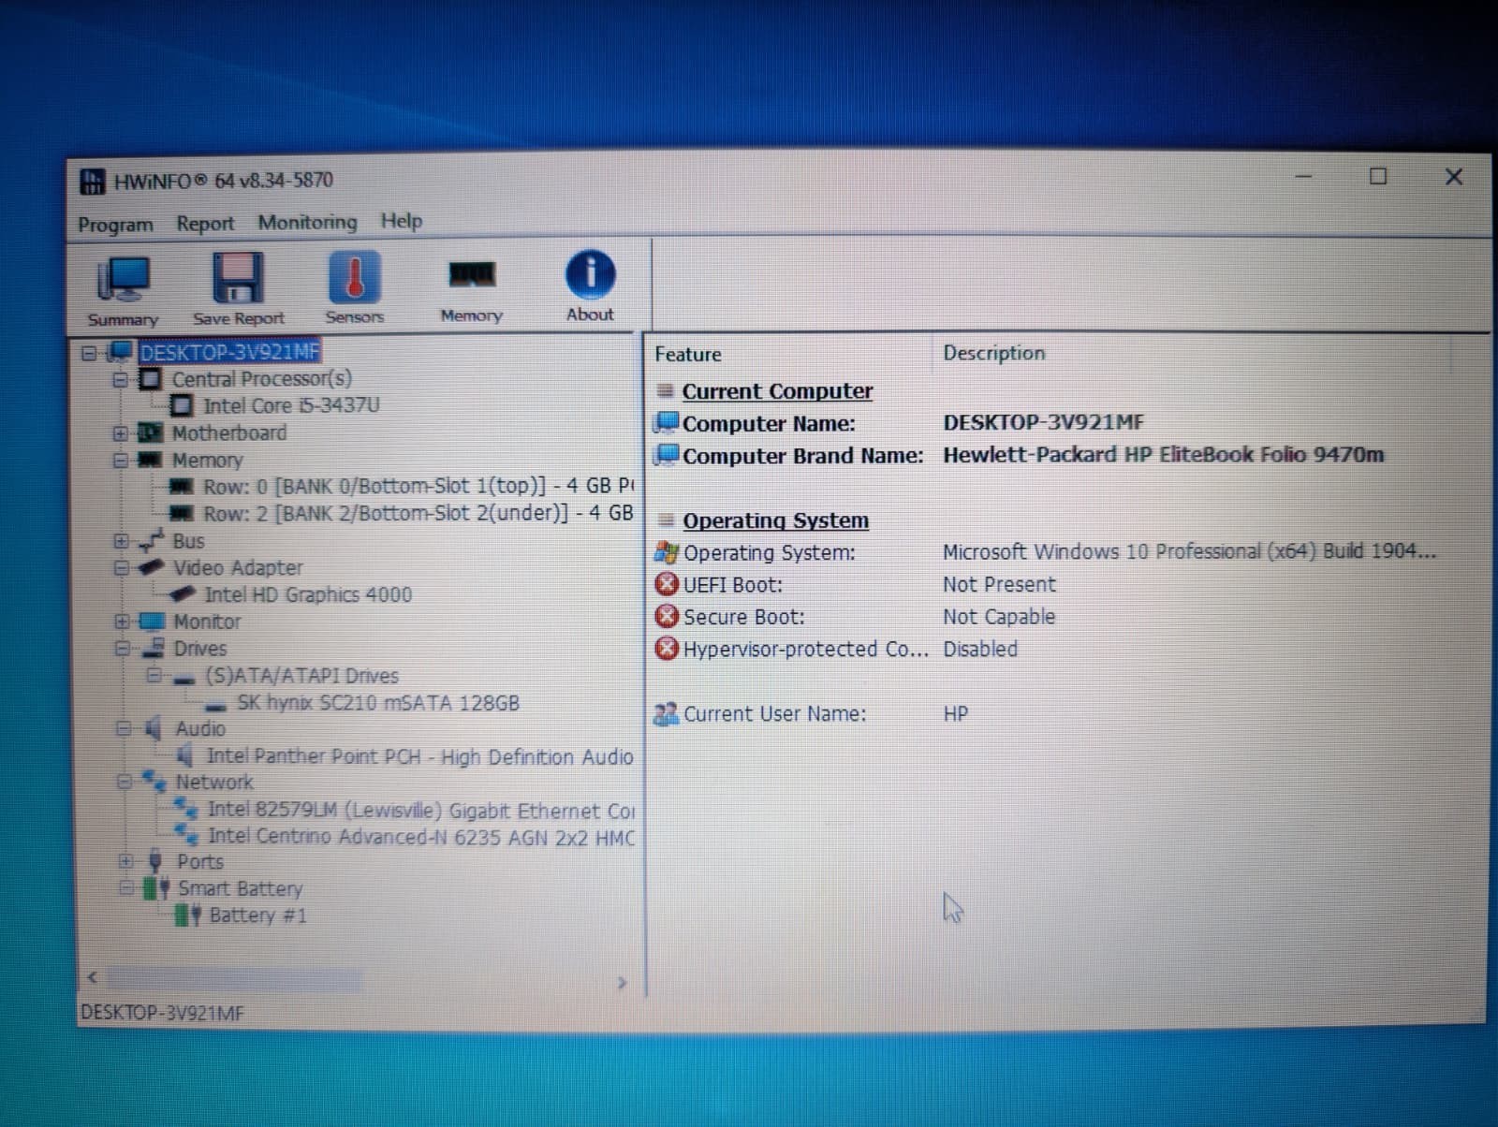Click the Computer Name value DESKTOP-3V921MF
Viewport: 1498px width, 1127px height.
pyautogui.click(x=1043, y=422)
